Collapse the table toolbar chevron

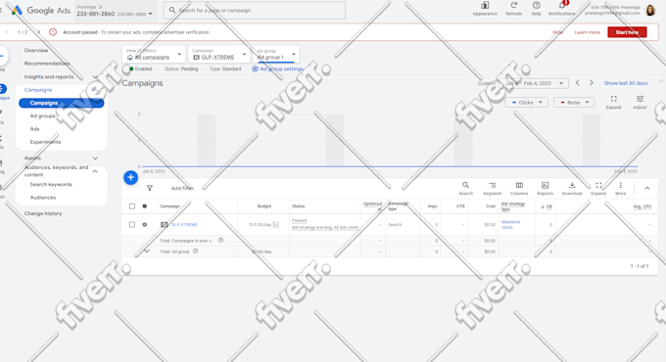(646, 188)
